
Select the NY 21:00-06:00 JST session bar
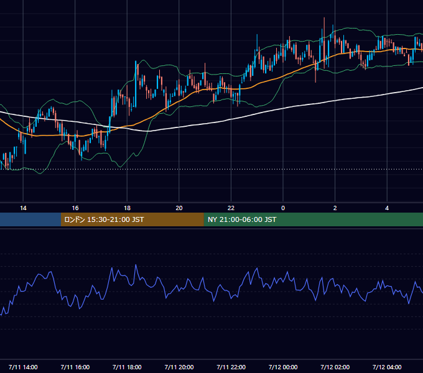[313, 219]
